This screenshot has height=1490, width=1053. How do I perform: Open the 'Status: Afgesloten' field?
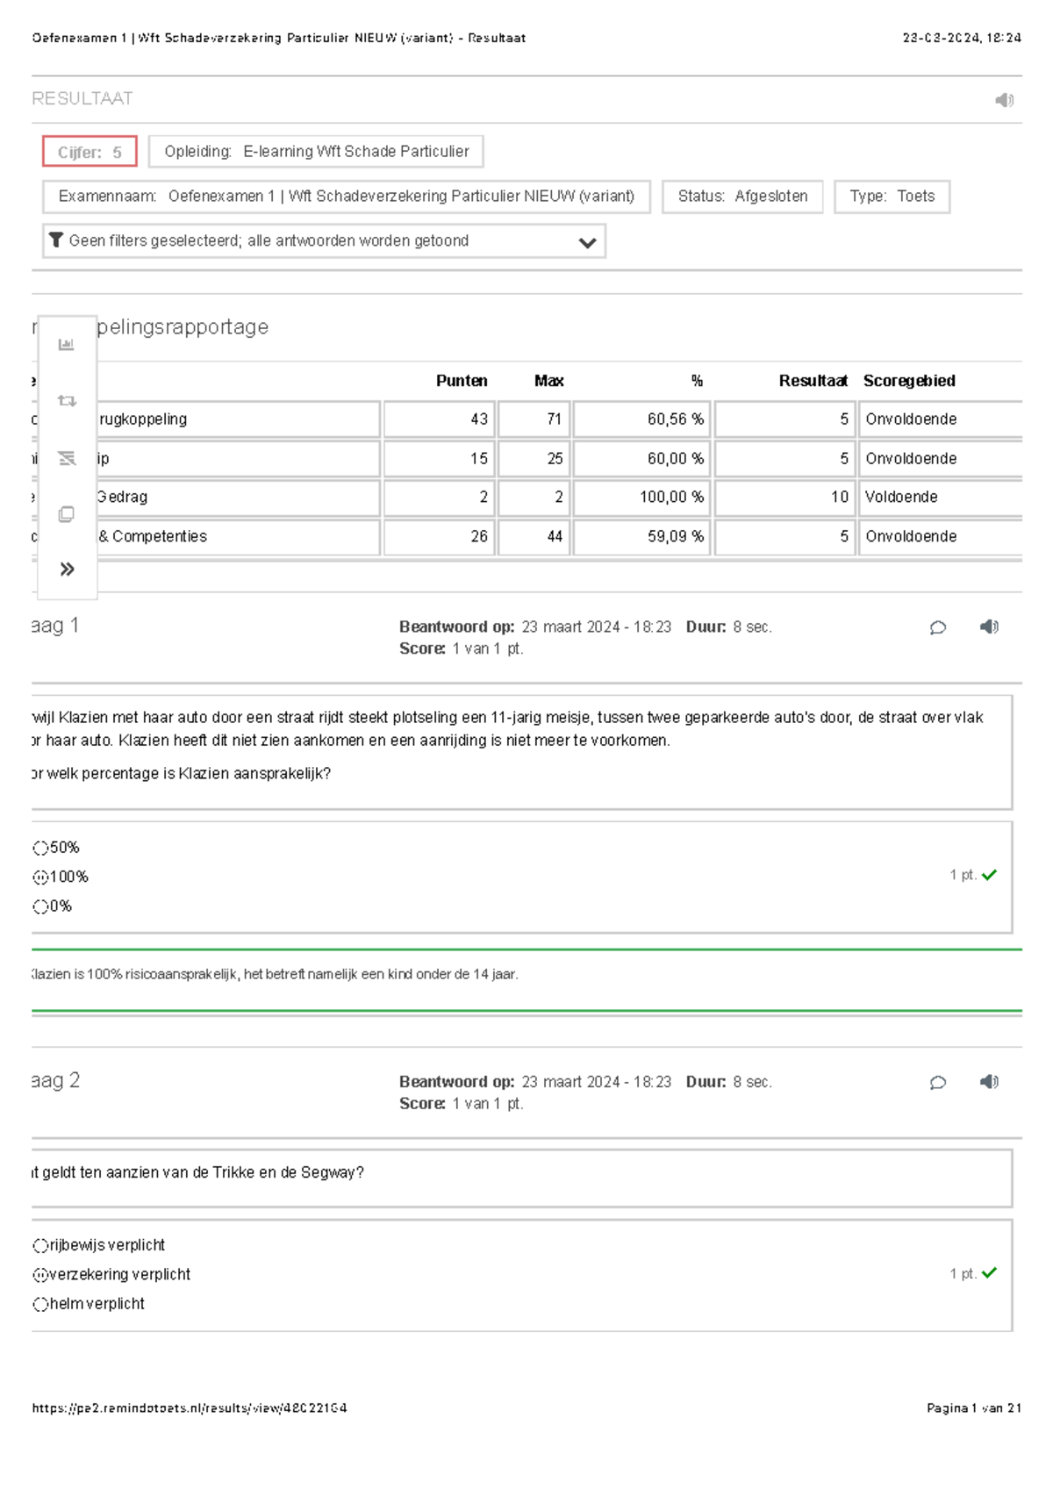(x=742, y=196)
